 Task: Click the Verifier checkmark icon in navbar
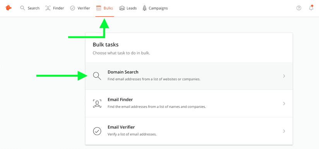pyautogui.click(x=73, y=8)
